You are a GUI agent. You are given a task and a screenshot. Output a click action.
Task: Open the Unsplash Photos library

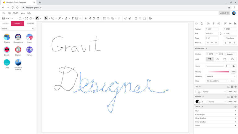click(x=18, y=65)
